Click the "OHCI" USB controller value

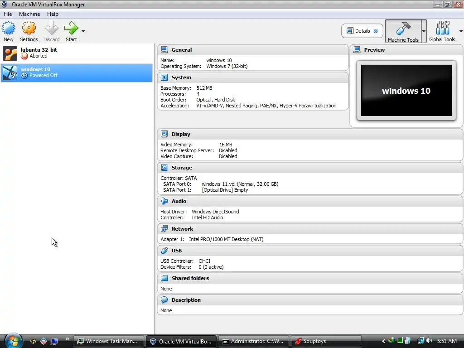[x=204, y=261]
